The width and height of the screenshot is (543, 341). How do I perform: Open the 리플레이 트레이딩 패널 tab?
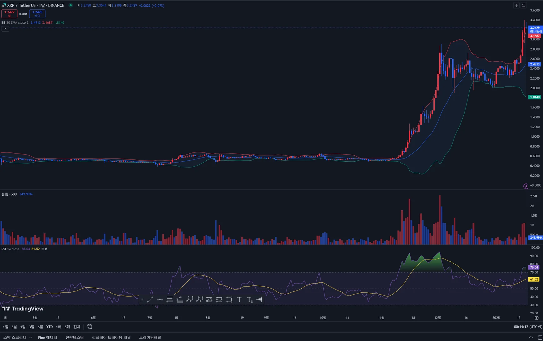111,337
